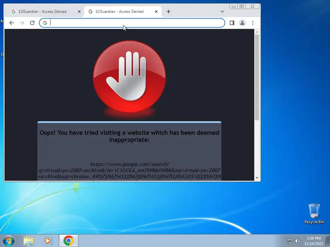Minimize the Chrome window

234,6
